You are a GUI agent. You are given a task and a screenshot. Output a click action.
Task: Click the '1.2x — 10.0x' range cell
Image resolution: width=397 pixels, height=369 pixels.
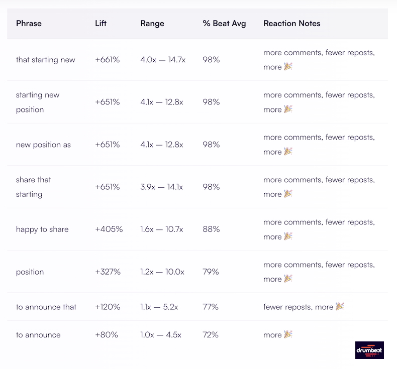click(x=162, y=272)
